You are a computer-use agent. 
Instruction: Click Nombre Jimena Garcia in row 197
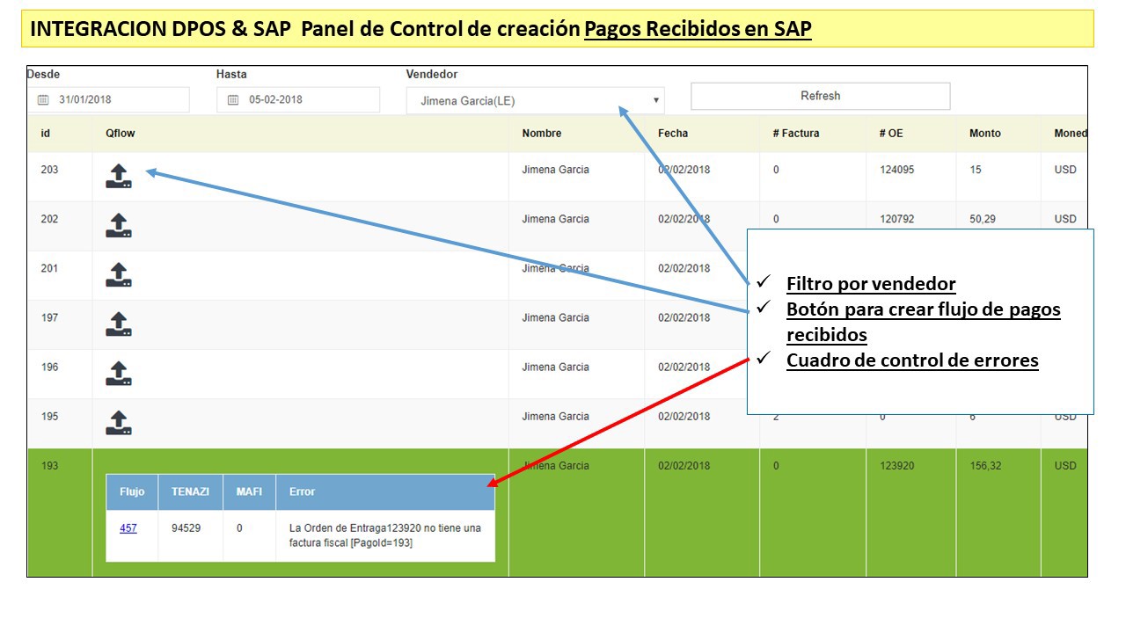click(x=555, y=317)
